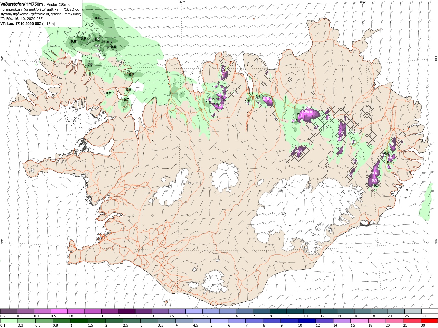Pick lower legend swatch between 0.1 and 0.3

pyautogui.click(x=9, y=321)
